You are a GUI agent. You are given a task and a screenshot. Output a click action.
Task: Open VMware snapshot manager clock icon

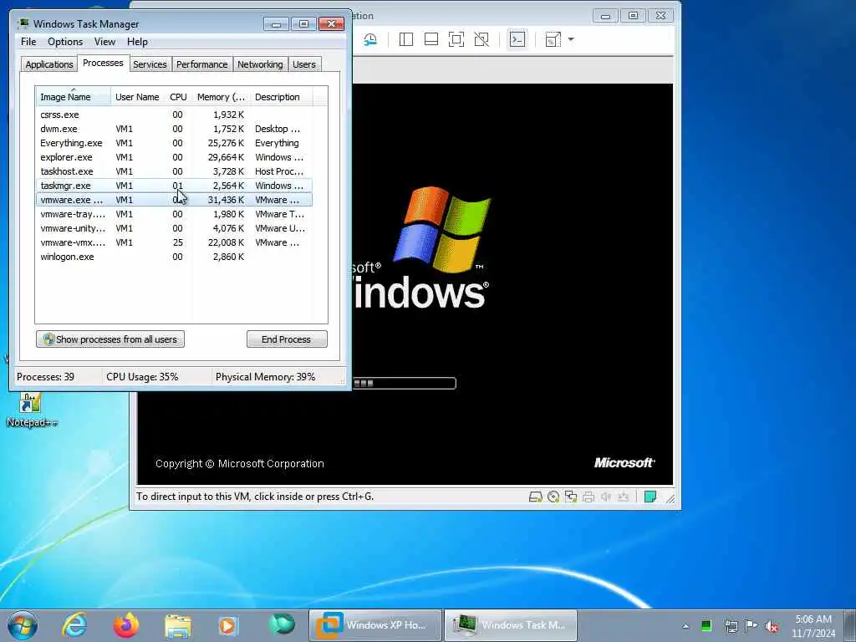coord(370,39)
